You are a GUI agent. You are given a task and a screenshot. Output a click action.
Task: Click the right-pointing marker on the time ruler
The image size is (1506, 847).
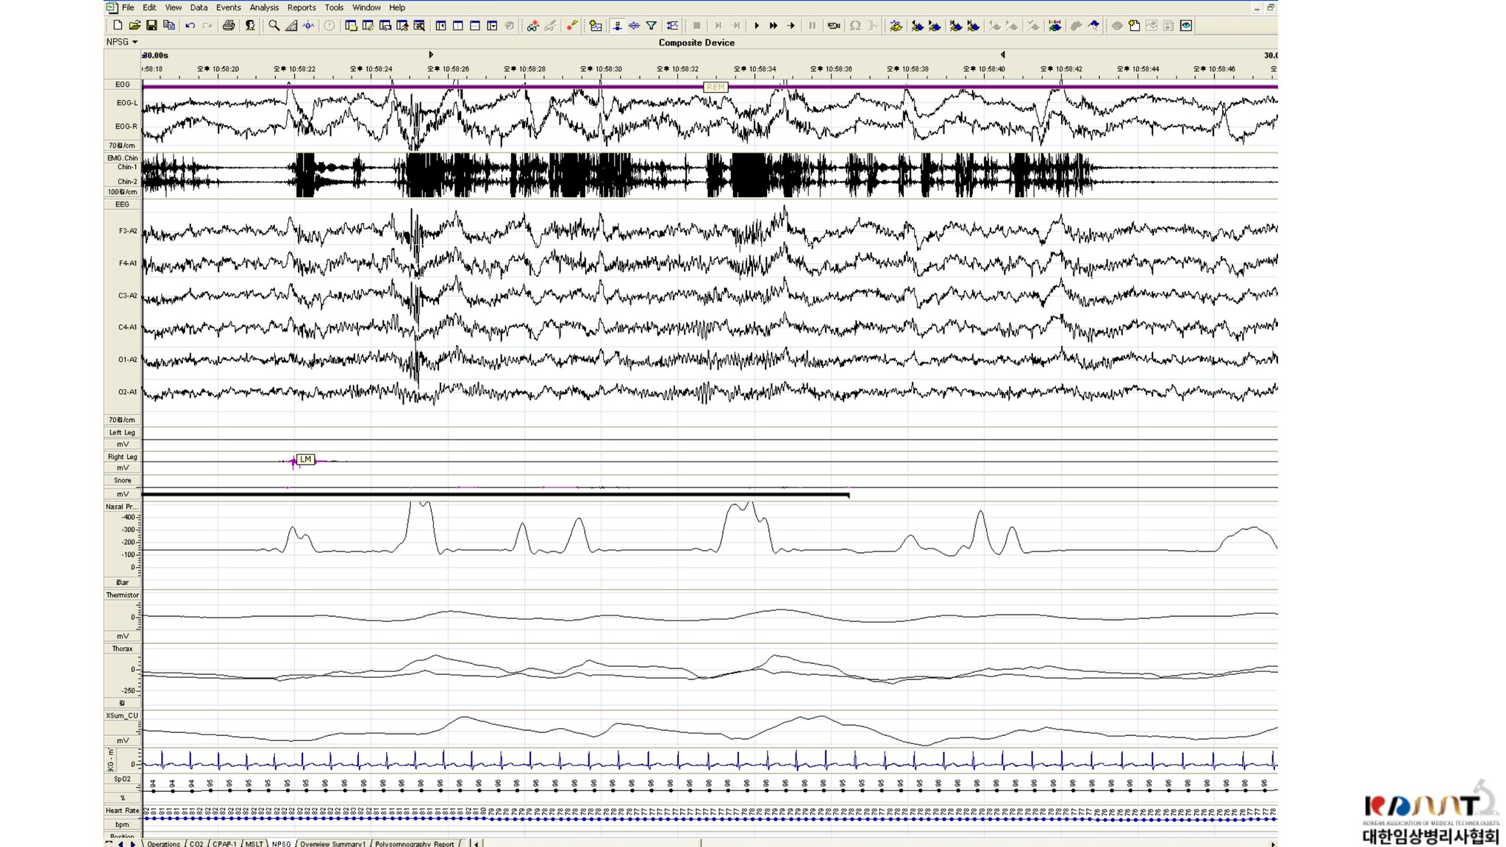pos(431,54)
